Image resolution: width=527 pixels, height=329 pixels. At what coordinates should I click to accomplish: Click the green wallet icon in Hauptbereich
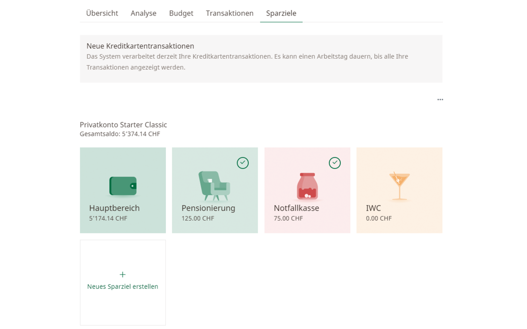[123, 186]
